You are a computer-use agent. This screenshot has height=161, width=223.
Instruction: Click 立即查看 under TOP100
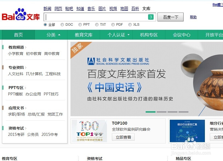click(x=123, y=137)
